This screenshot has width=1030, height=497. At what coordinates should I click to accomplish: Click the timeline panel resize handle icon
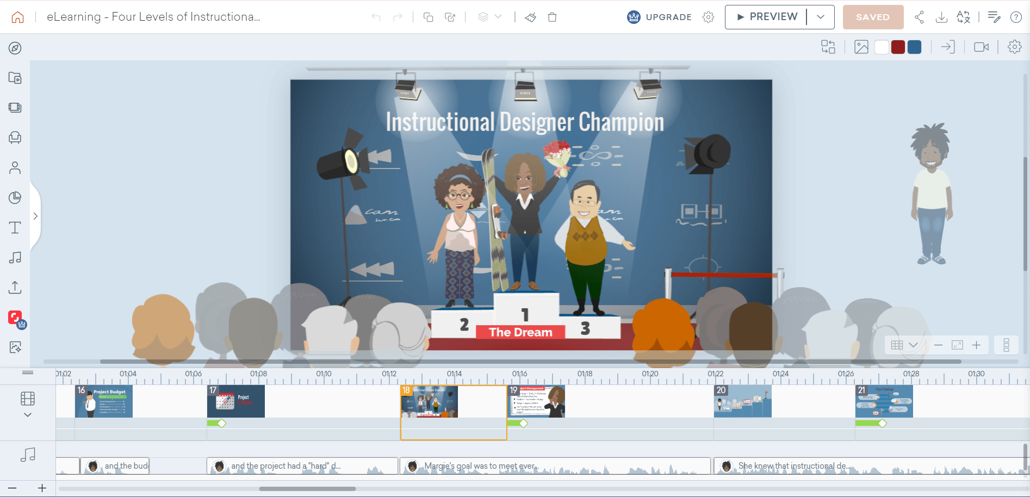pyautogui.click(x=28, y=372)
